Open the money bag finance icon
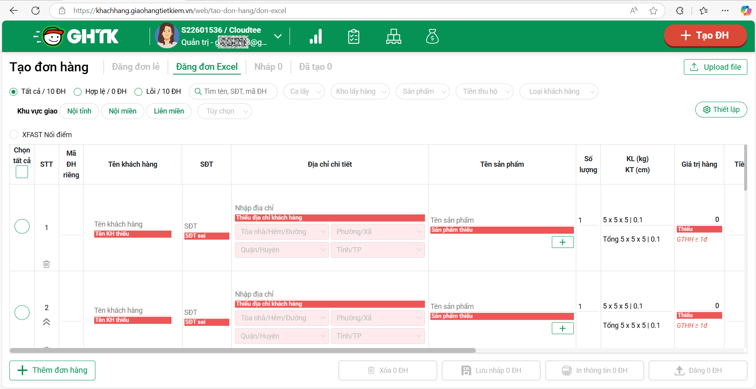 [432, 36]
